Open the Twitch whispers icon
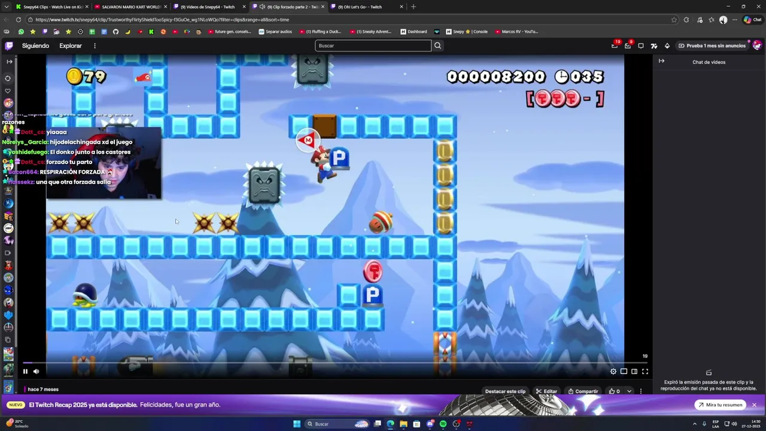 coord(641,45)
